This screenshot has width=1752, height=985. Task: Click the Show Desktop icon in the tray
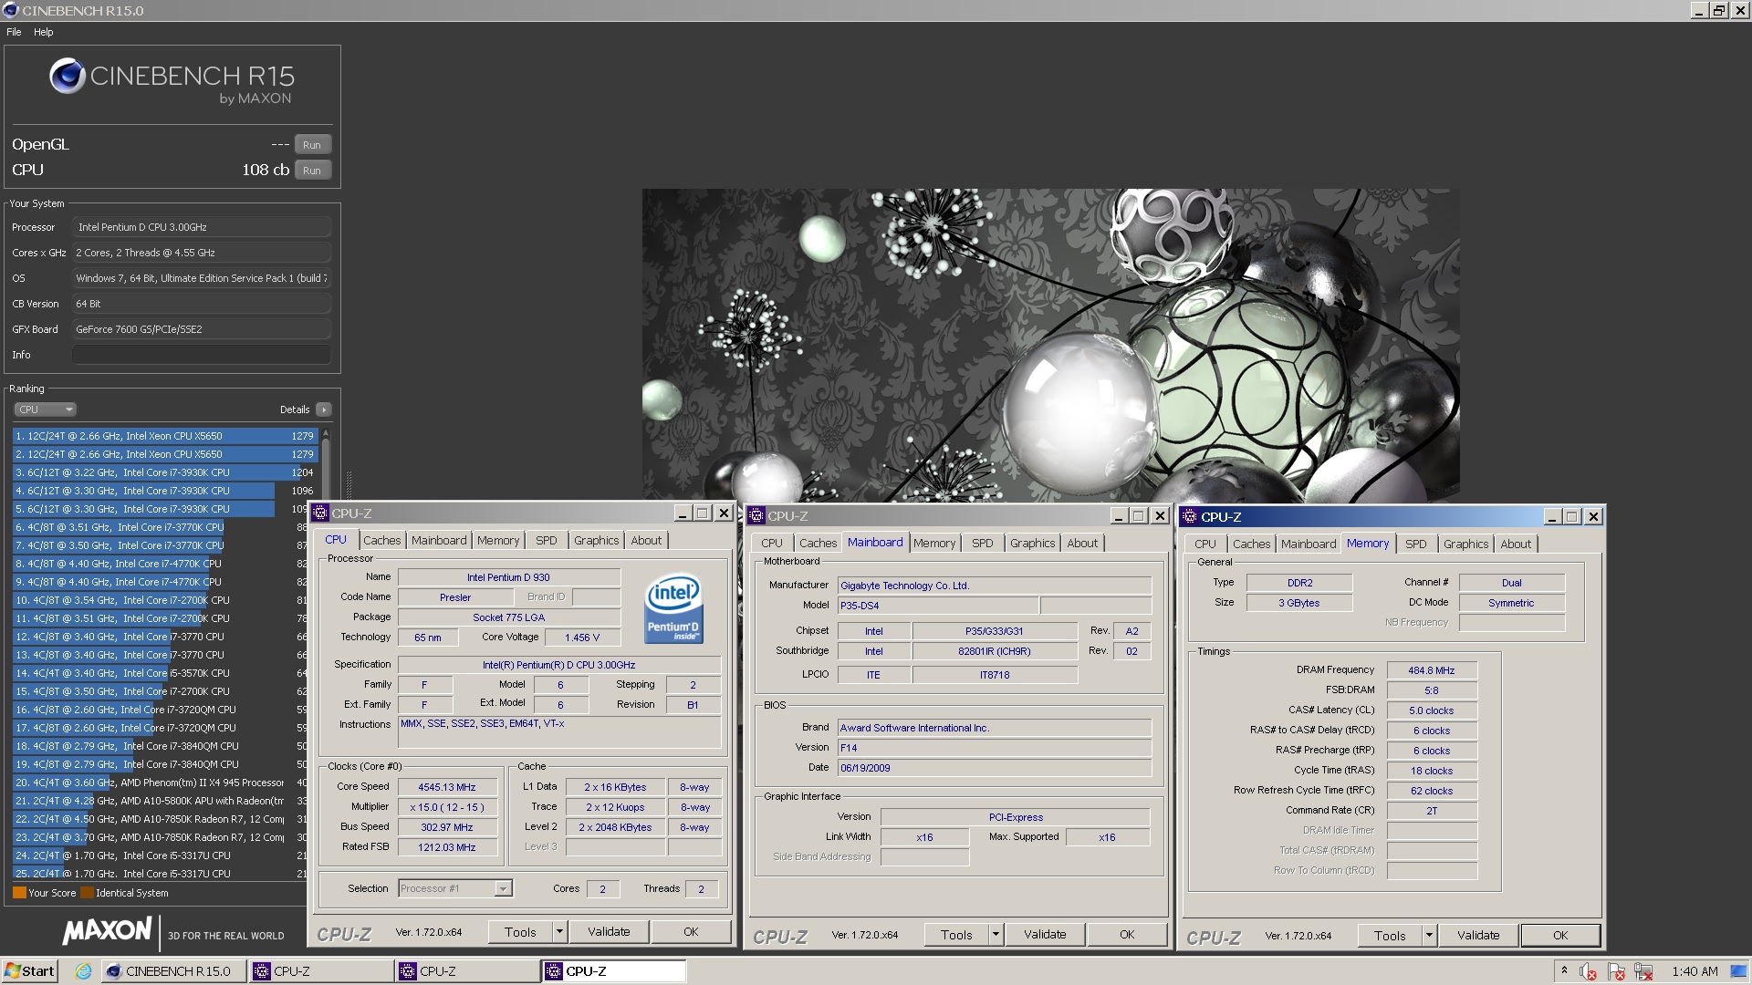point(1739,971)
